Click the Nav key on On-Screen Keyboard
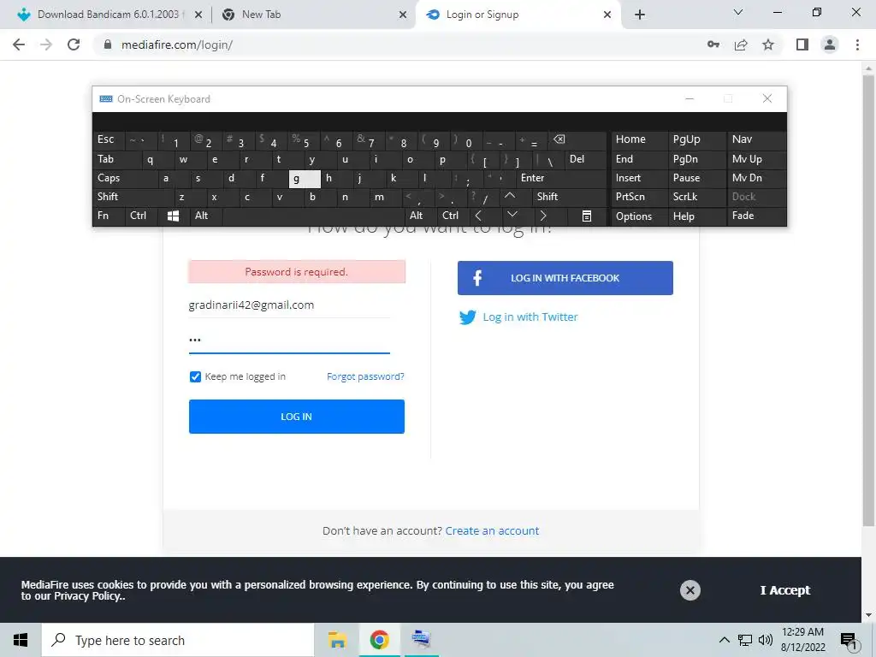Viewport: 876px width, 657px height. [x=756, y=139]
